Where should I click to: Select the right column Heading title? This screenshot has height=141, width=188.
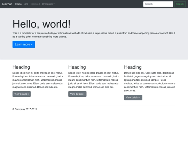point(133,67)
